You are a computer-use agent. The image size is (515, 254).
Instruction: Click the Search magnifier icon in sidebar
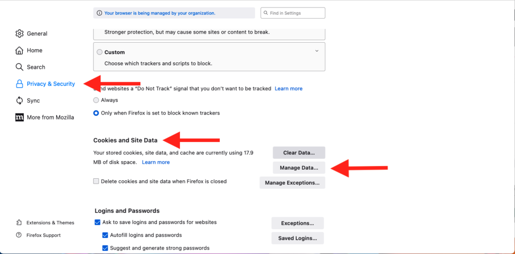click(20, 67)
